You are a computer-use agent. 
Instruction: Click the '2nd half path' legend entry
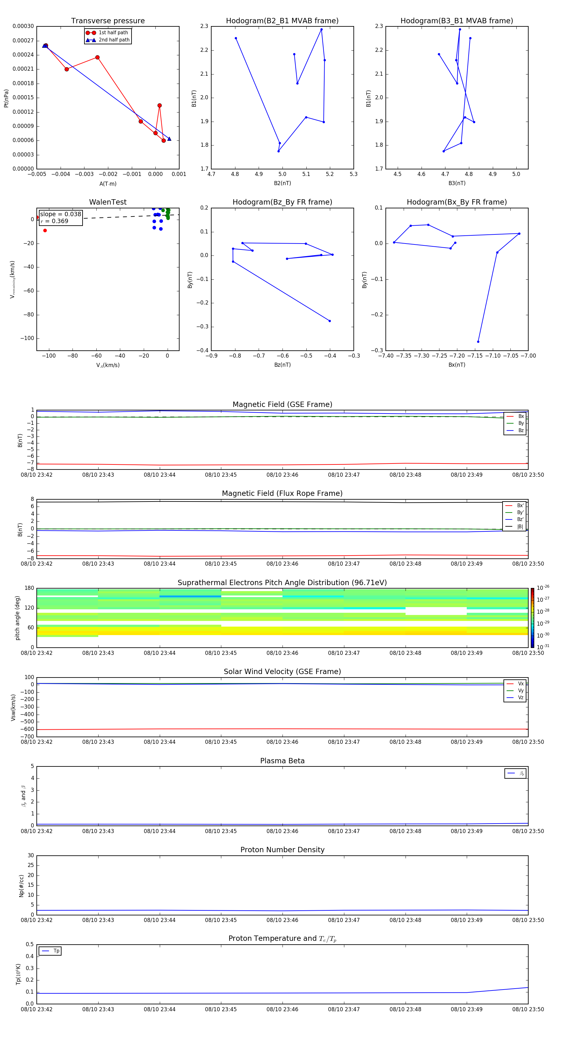click(x=108, y=40)
